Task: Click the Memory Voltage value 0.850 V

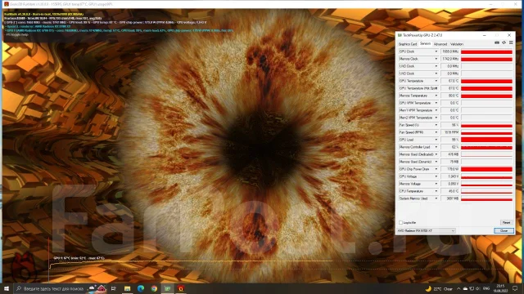Action: (x=450, y=184)
